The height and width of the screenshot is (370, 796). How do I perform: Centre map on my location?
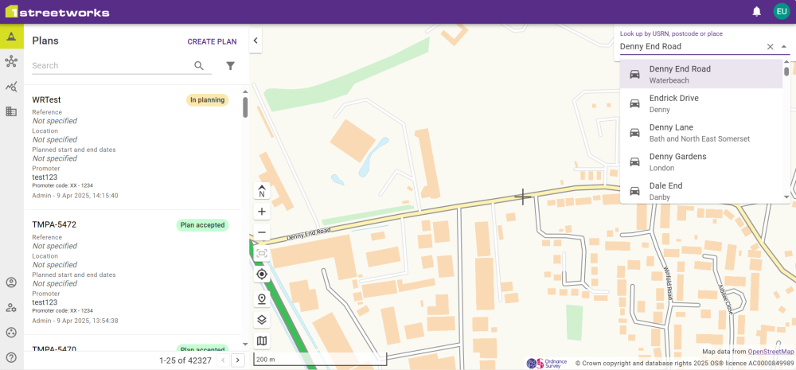pos(262,274)
